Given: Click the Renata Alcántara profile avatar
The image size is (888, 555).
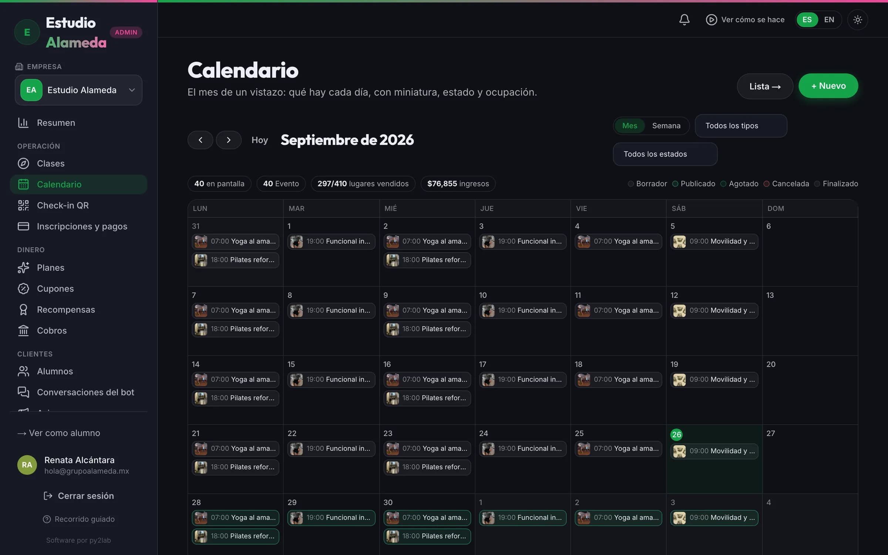Looking at the screenshot, I should 27,465.
